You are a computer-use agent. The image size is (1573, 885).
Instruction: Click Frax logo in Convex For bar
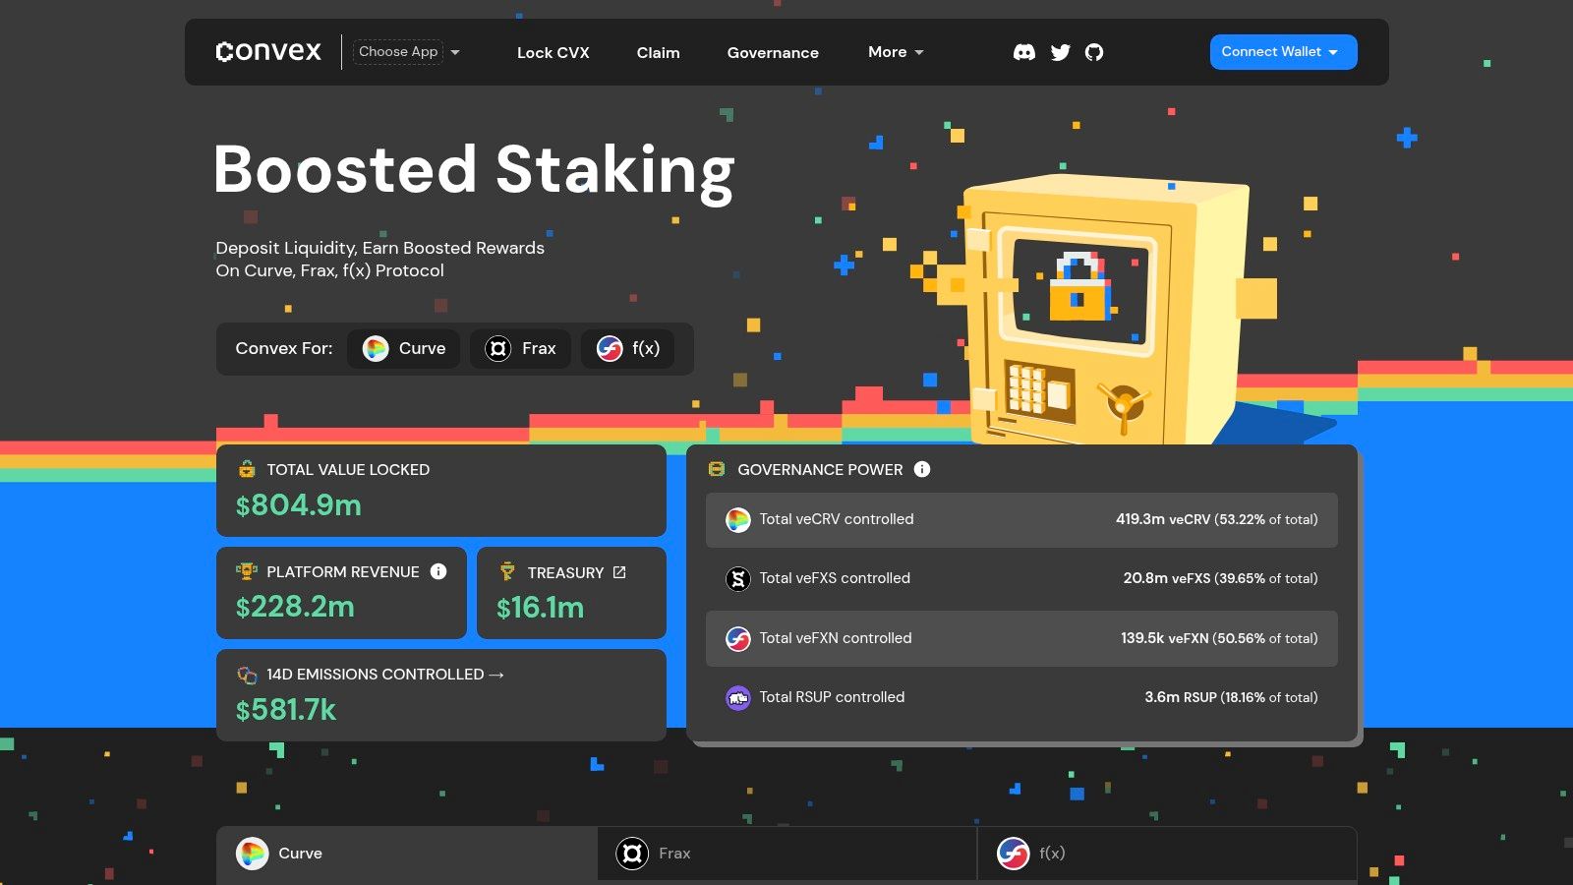coord(498,348)
